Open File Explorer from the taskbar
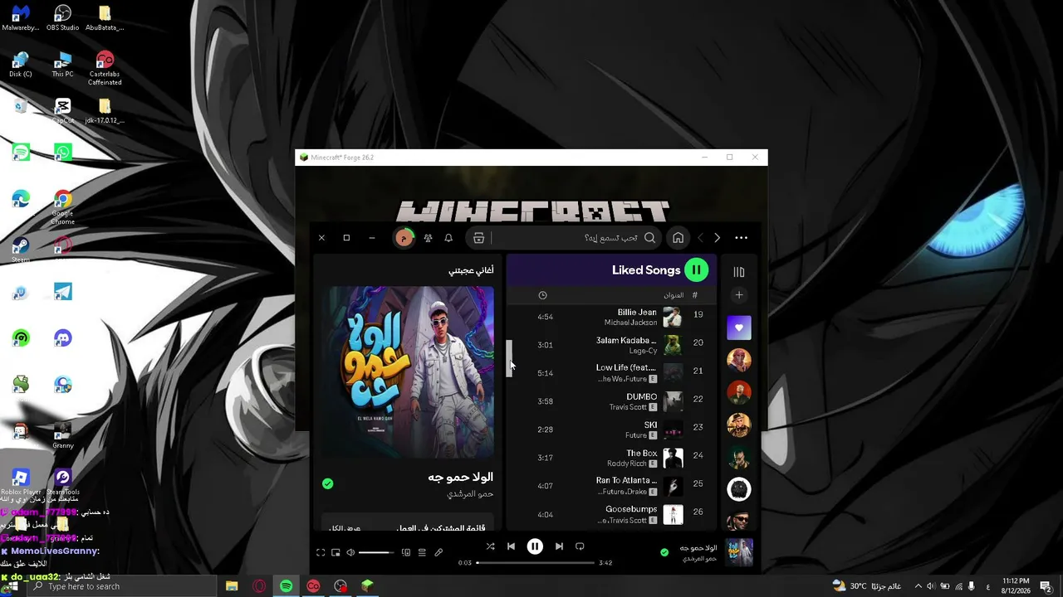 (232, 586)
